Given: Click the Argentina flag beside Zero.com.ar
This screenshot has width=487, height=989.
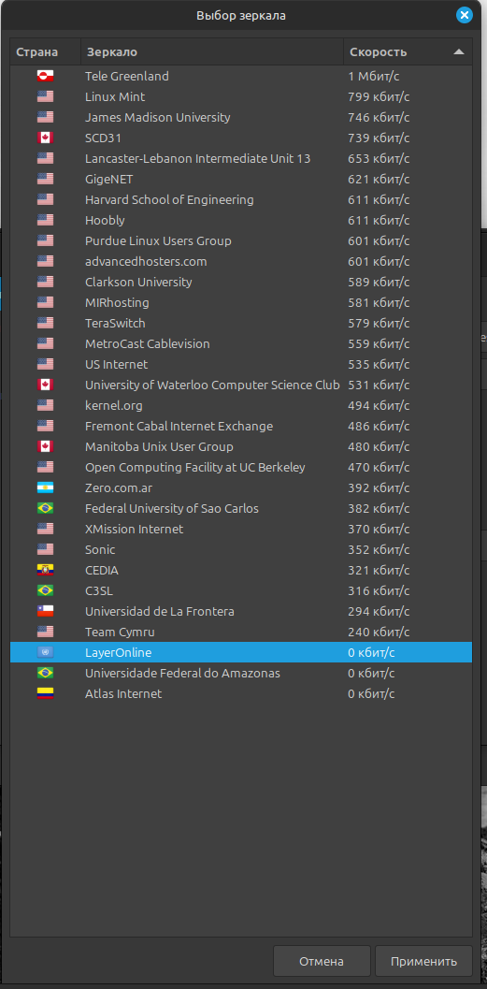Looking at the screenshot, I should point(46,488).
